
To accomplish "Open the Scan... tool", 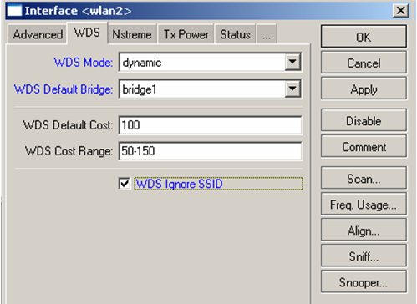I will (x=364, y=179).
